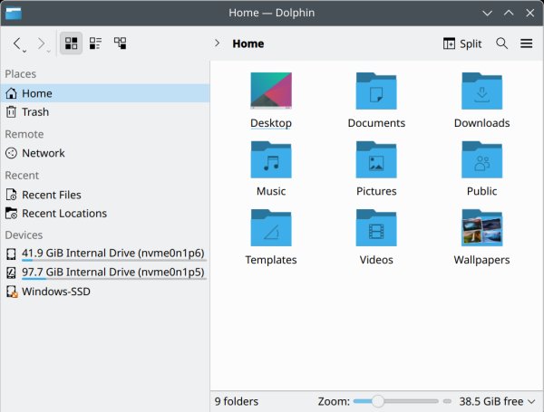Open the hamburger menu
Image resolution: width=544 pixels, height=412 pixels.
click(x=526, y=43)
